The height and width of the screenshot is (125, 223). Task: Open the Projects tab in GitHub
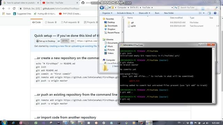click(x=91, y=22)
